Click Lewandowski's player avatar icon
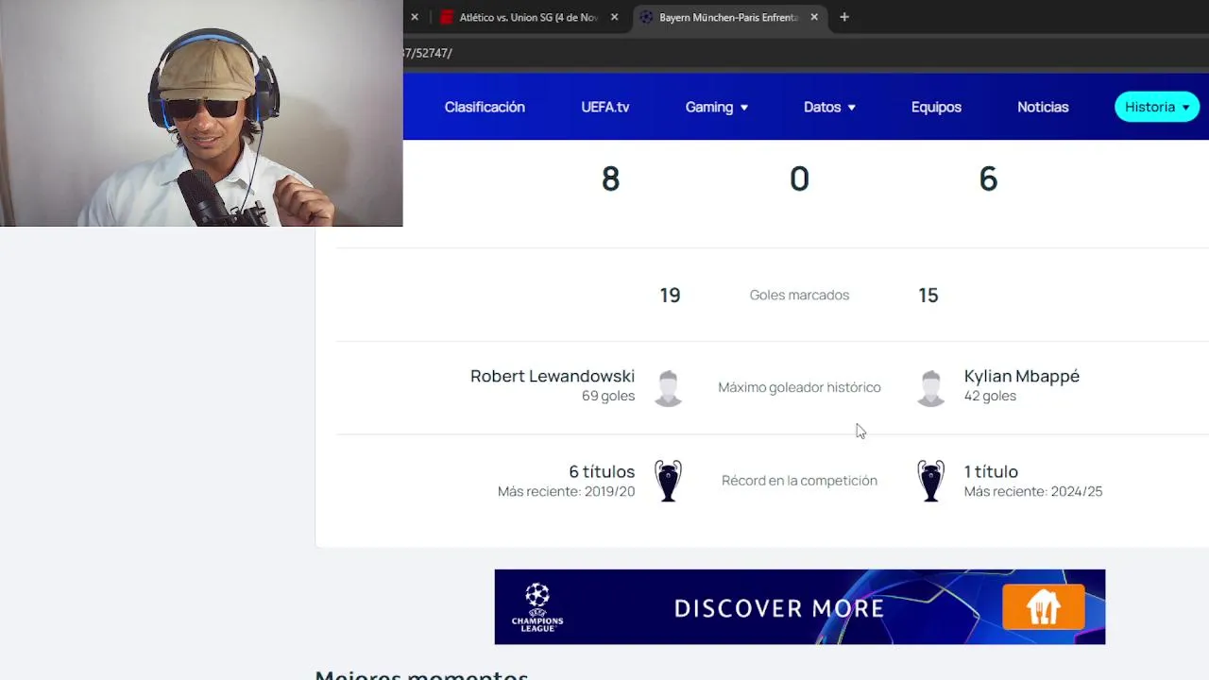This screenshot has height=680, width=1209. coord(668,387)
